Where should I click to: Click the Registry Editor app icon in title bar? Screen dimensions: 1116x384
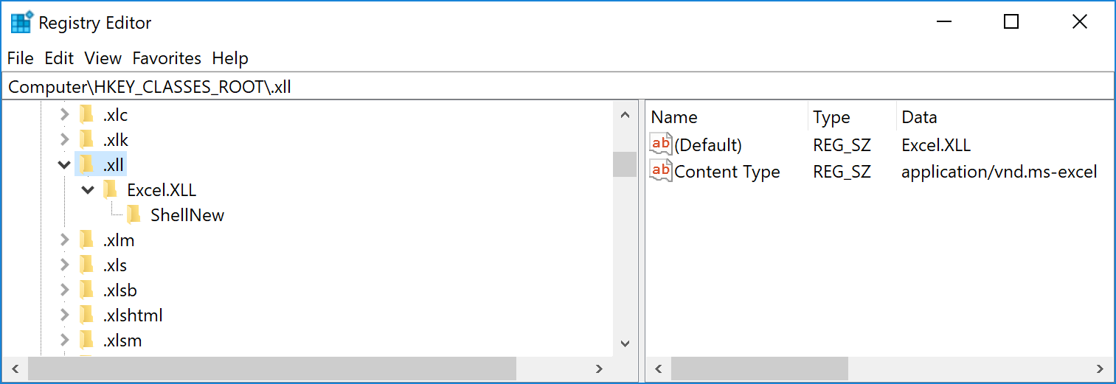22,23
